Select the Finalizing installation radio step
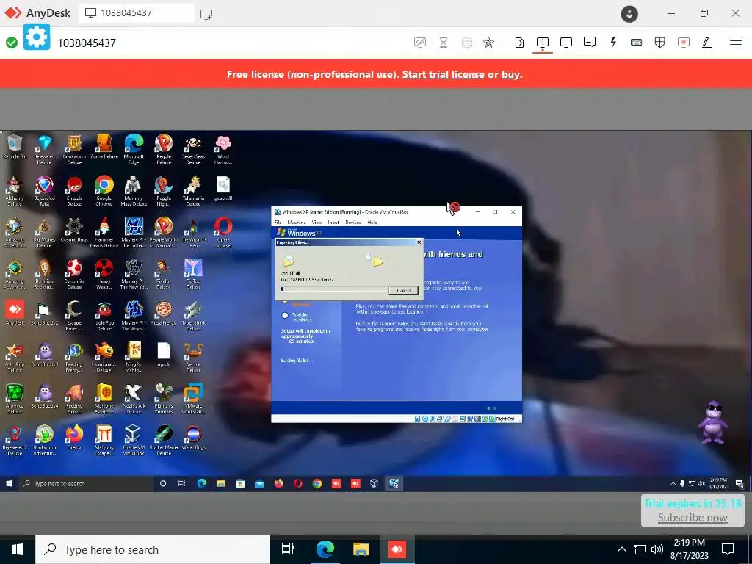This screenshot has width=752, height=564. tap(285, 316)
